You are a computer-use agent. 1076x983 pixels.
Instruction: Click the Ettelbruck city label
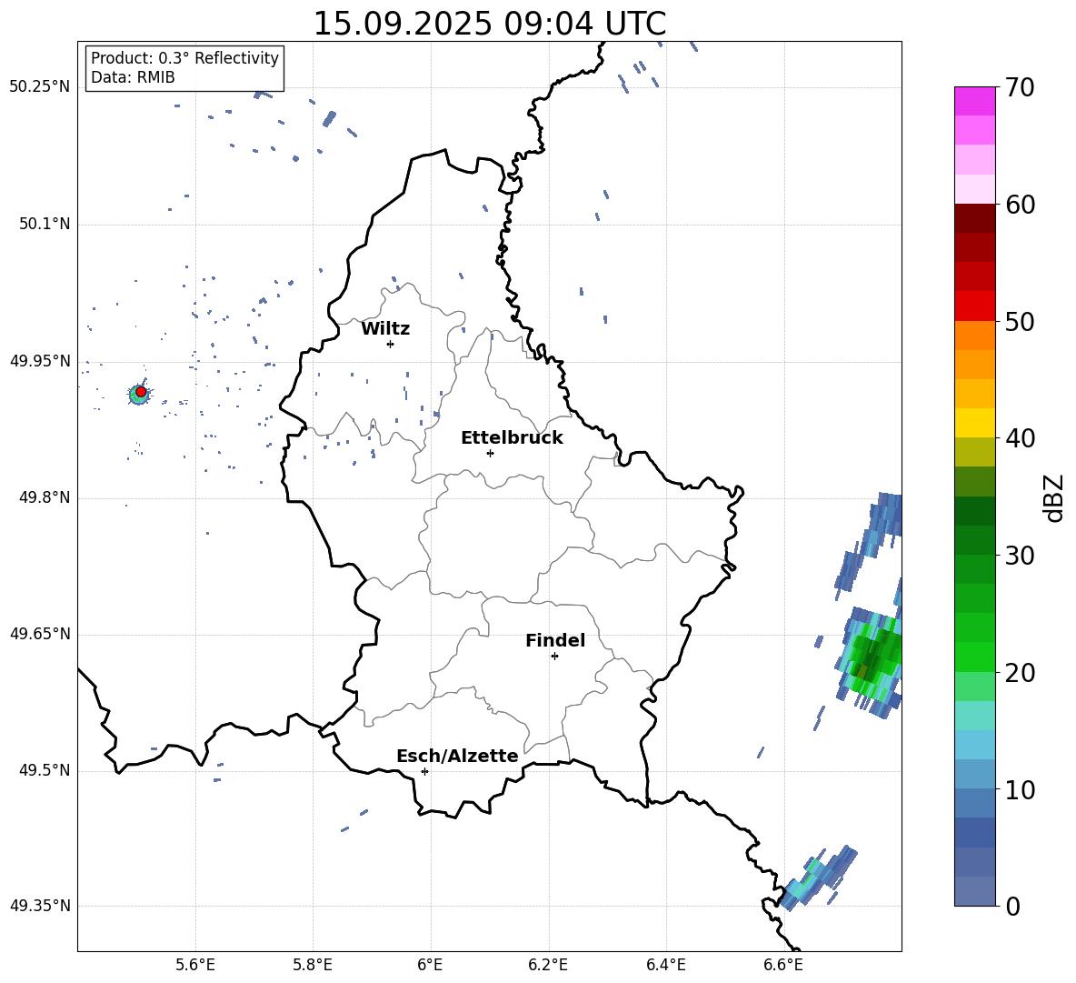click(512, 438)
